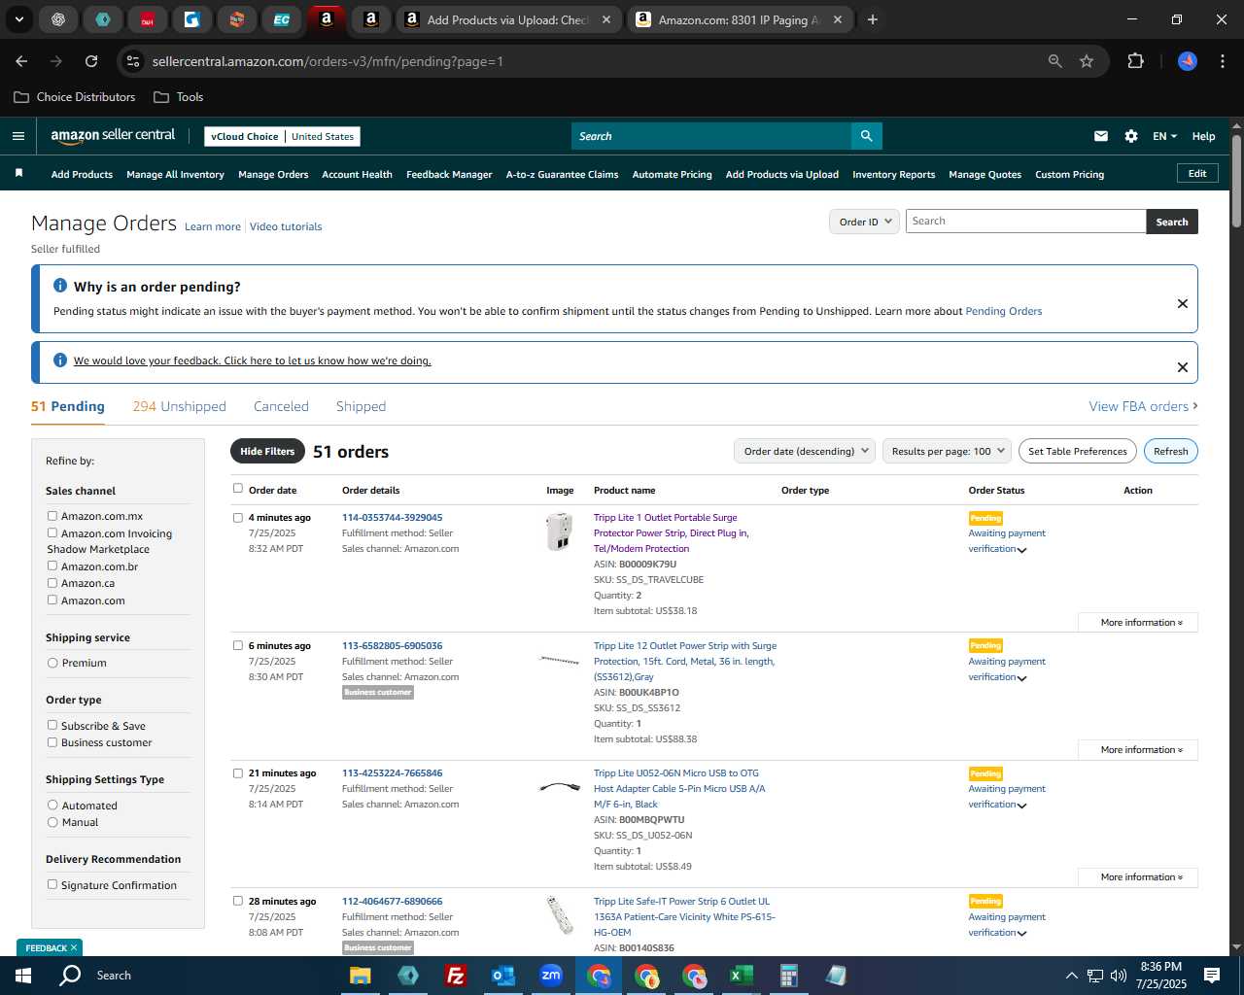
Task: Click the Hide Filters button
Action: (x=267, y=451)
